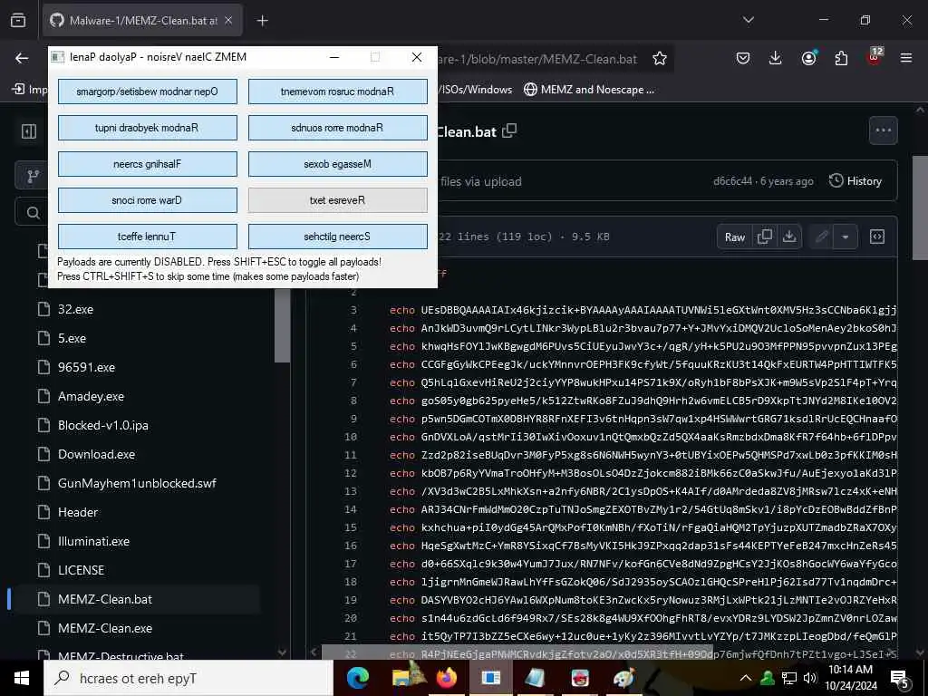The height and width of the screenshot is (696, 928).
Task: Open Illuminati.exe in file tree
Action: coord(93,541)
